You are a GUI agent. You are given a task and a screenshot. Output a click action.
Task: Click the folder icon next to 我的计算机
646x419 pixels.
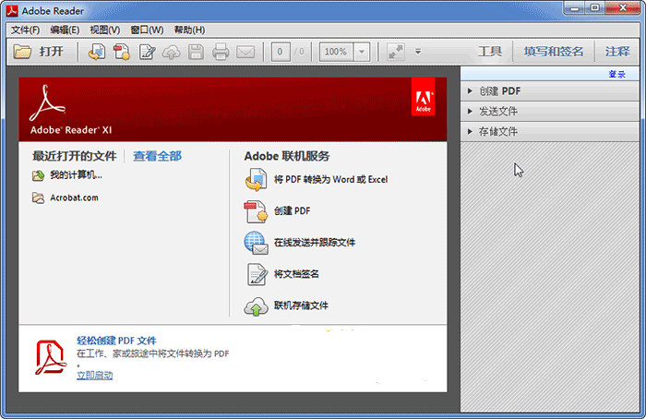point(39,175)
